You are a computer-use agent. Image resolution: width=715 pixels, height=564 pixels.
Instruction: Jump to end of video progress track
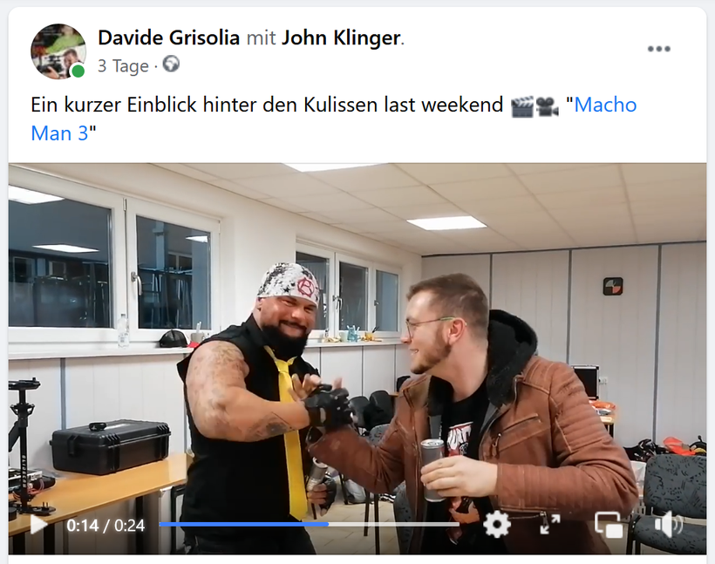[x=458, y=524]
